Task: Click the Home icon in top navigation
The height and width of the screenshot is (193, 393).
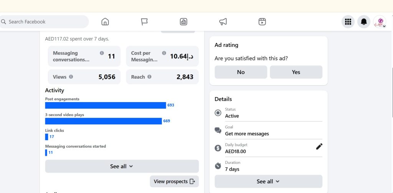Action: [x=105, y=22]
